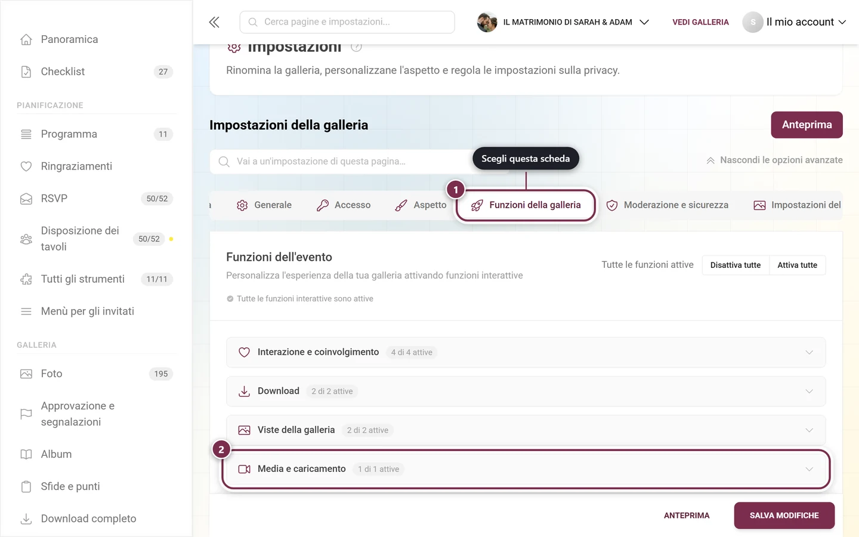
Task: Open the Checklist sidebar item
Action: (95, 72)
